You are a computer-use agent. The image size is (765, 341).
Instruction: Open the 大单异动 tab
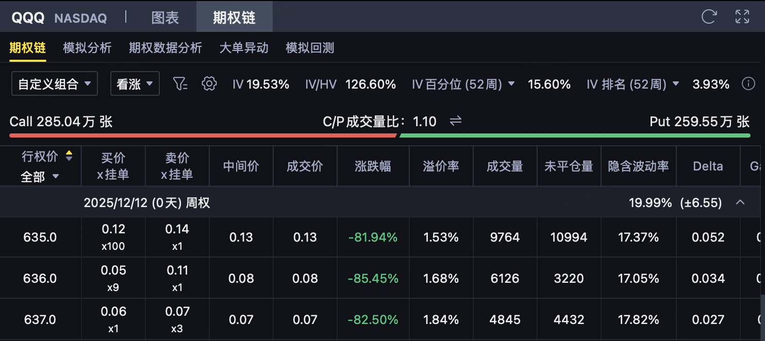pyautogui.click(x=244, y=48)
